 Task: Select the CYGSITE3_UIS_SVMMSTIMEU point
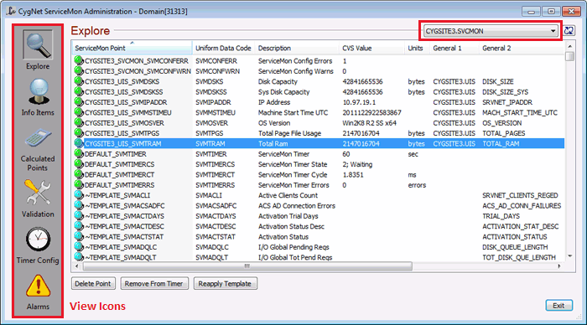point(128,112)
